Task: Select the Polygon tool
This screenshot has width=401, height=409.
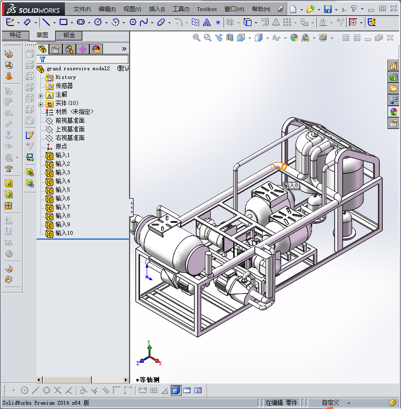Action: (x=133, y=23)
